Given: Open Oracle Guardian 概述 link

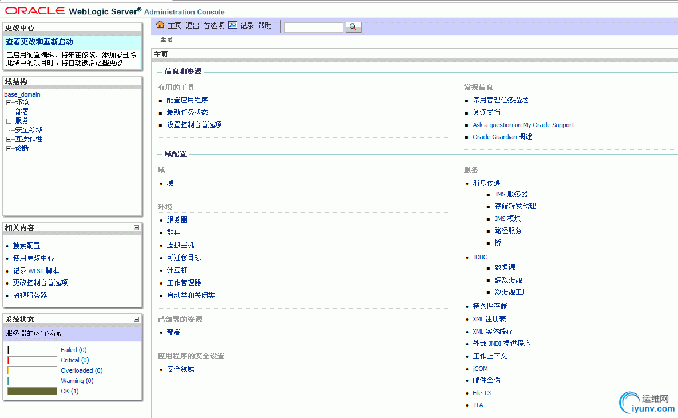Looking at the screenshot, I should (x=502, y=137).
